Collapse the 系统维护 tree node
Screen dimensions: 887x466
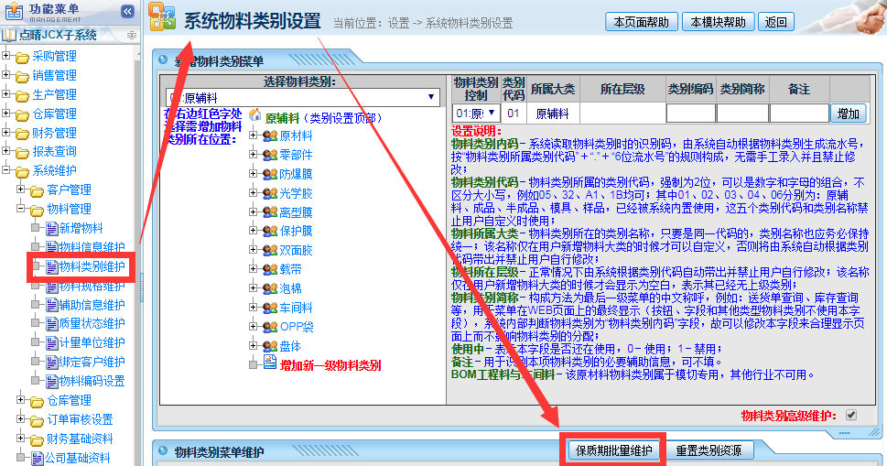pyautogui.click(x=6, y=169)
